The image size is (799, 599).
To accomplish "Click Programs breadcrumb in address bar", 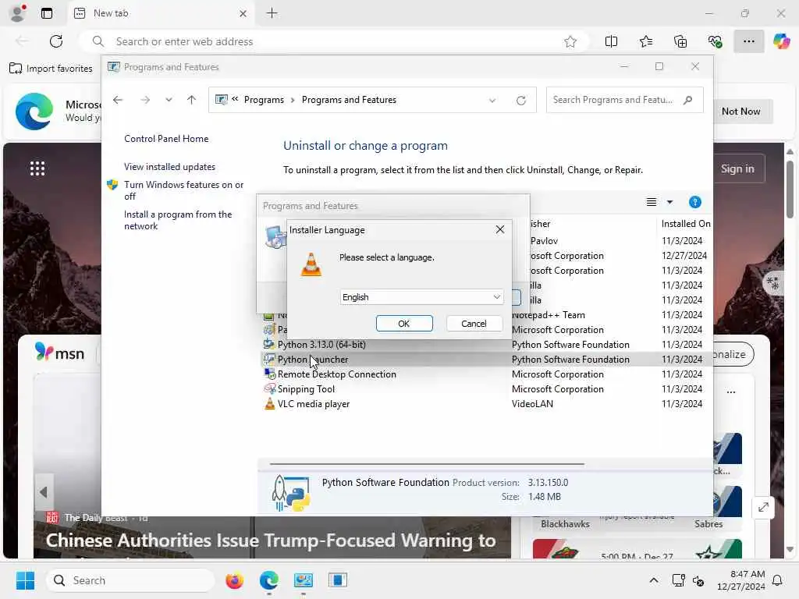I will pyautogui.click(x=264, y=100).
